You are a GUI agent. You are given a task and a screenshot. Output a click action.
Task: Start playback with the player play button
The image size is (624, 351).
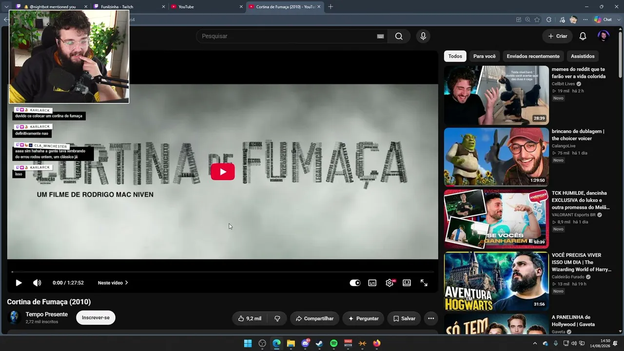[19, 283]
